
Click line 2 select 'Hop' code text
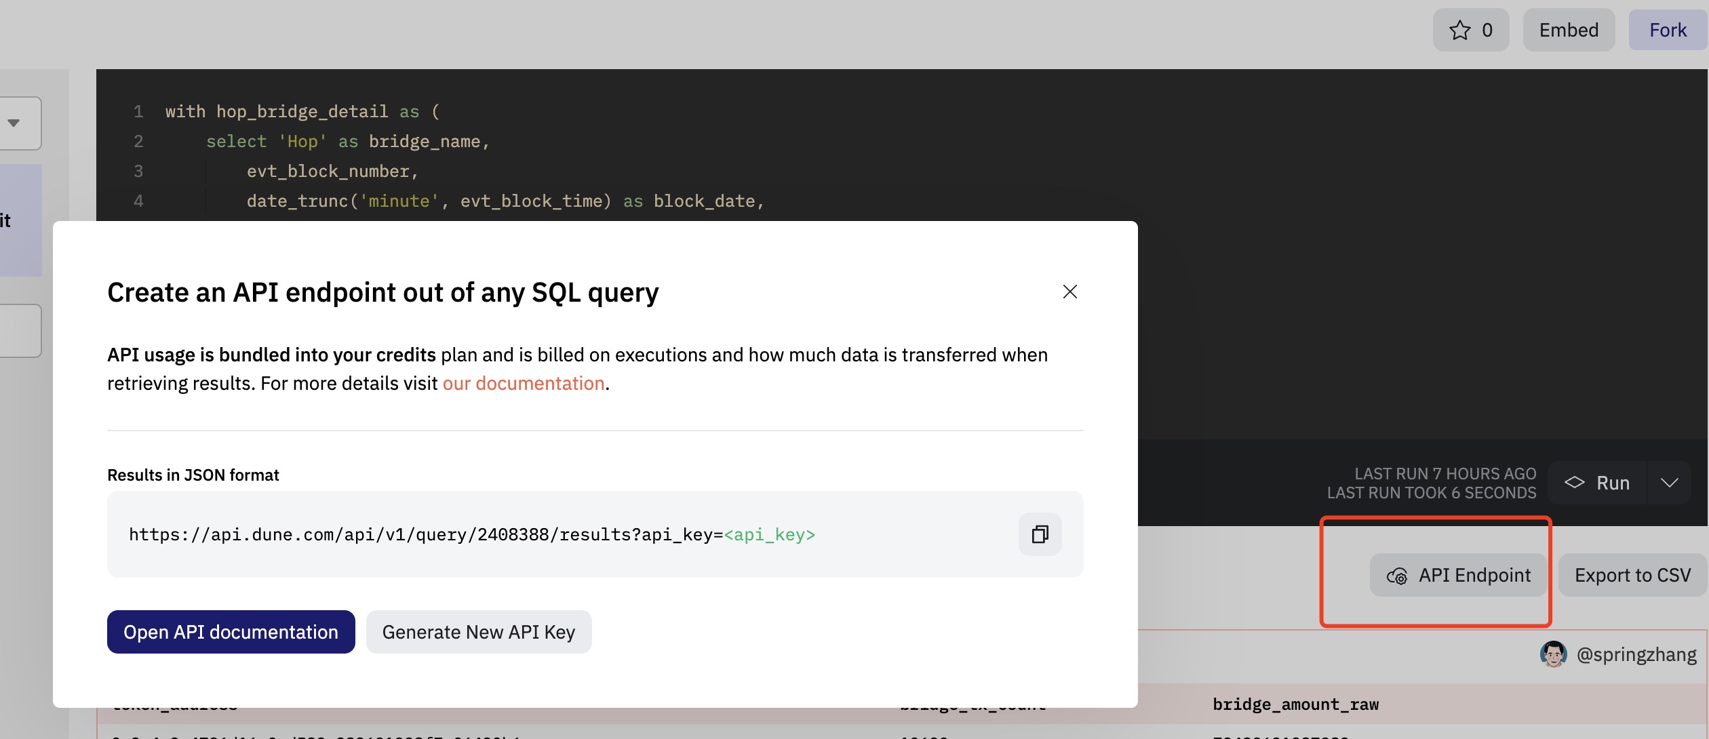348,142
